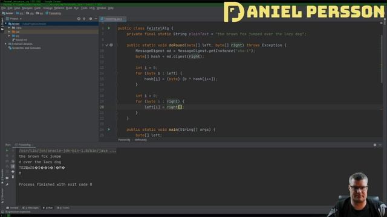
Task: Expand the src folder
Action: tap(10, 36)
